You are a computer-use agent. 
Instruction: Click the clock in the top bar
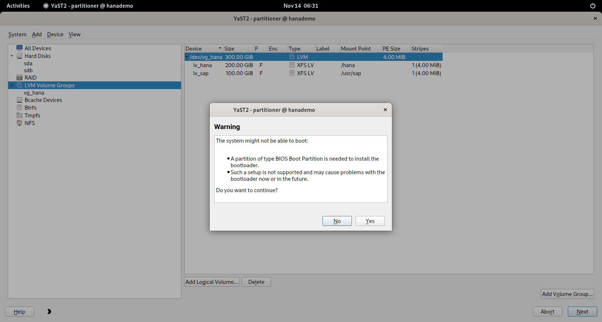[301, 6]
